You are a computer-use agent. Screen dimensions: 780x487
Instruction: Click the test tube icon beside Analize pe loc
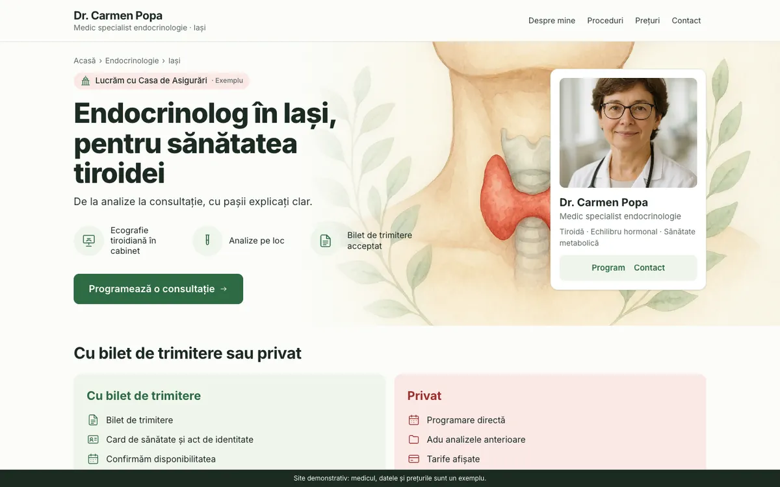tap(207, 240)
